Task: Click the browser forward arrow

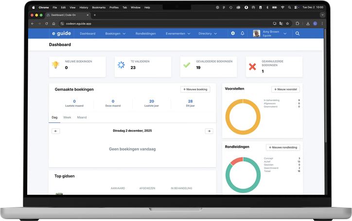Action: coord(39,24)
